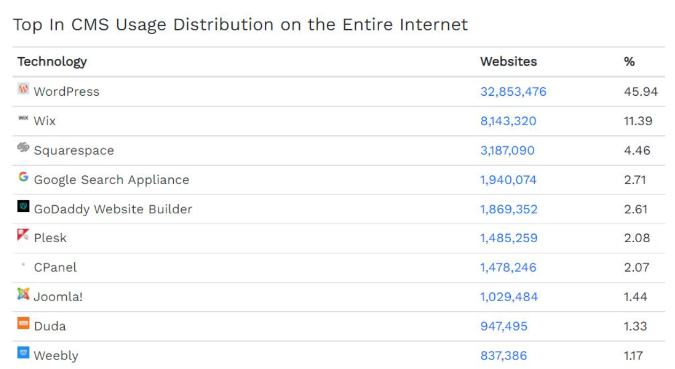This screenshot has height=369, width=675.
Task: Open the 1,940,074 websites link
Action: tap(508, 180)
